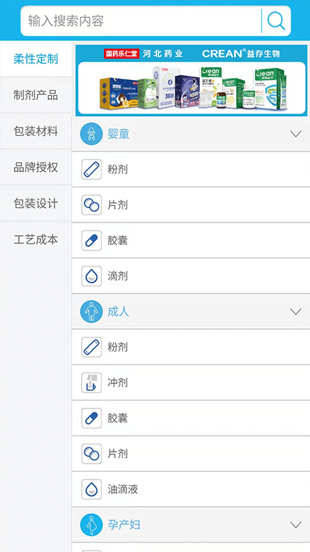Image resolution: width=310 pixels, height=552 pixels.
Task: Select 胶囊 capsule icon under 成人
Action: [92, 418]
